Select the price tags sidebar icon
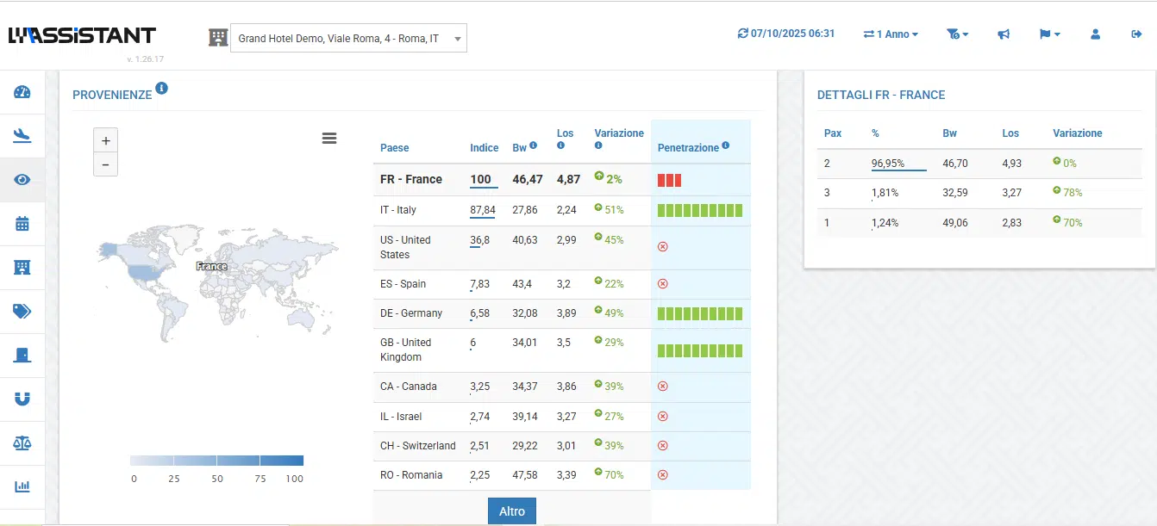The image size is (1157, 526). (x=22, y=311)
